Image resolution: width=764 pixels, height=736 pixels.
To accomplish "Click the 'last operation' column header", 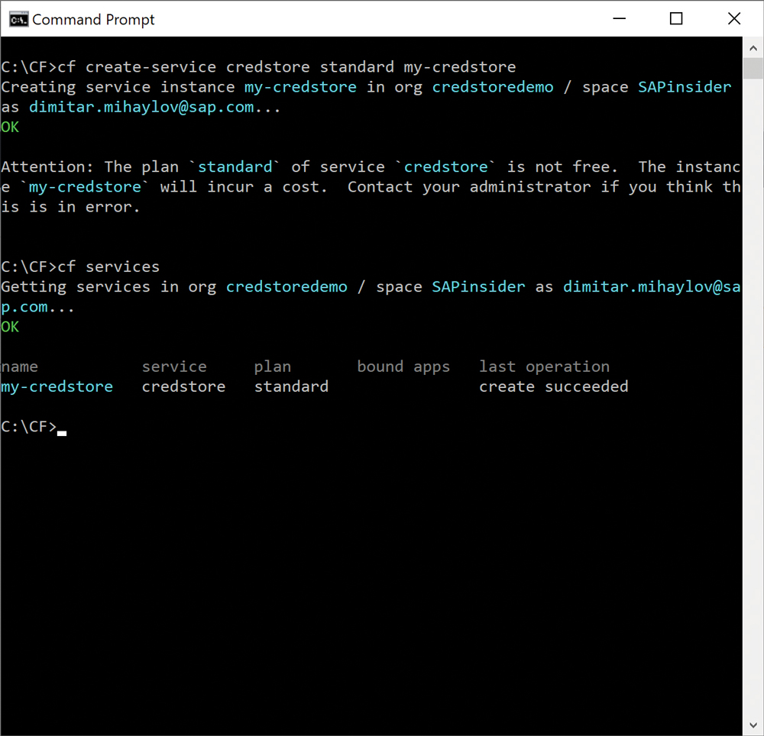I will [x=544, y=366].
